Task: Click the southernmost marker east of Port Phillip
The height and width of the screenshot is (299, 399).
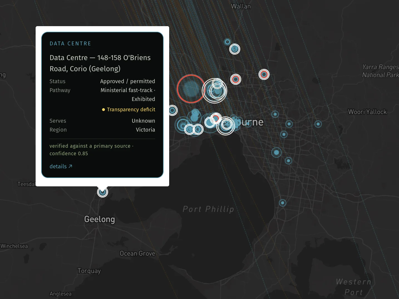Action: pyautogui.click(x=282, y=203)
